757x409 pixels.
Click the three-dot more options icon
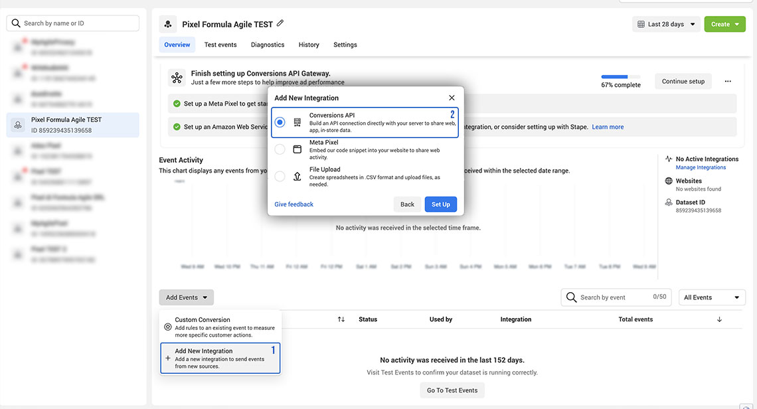[x=728, y=81]
